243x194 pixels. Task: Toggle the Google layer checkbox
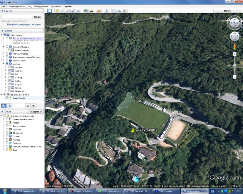pos(9,71)
